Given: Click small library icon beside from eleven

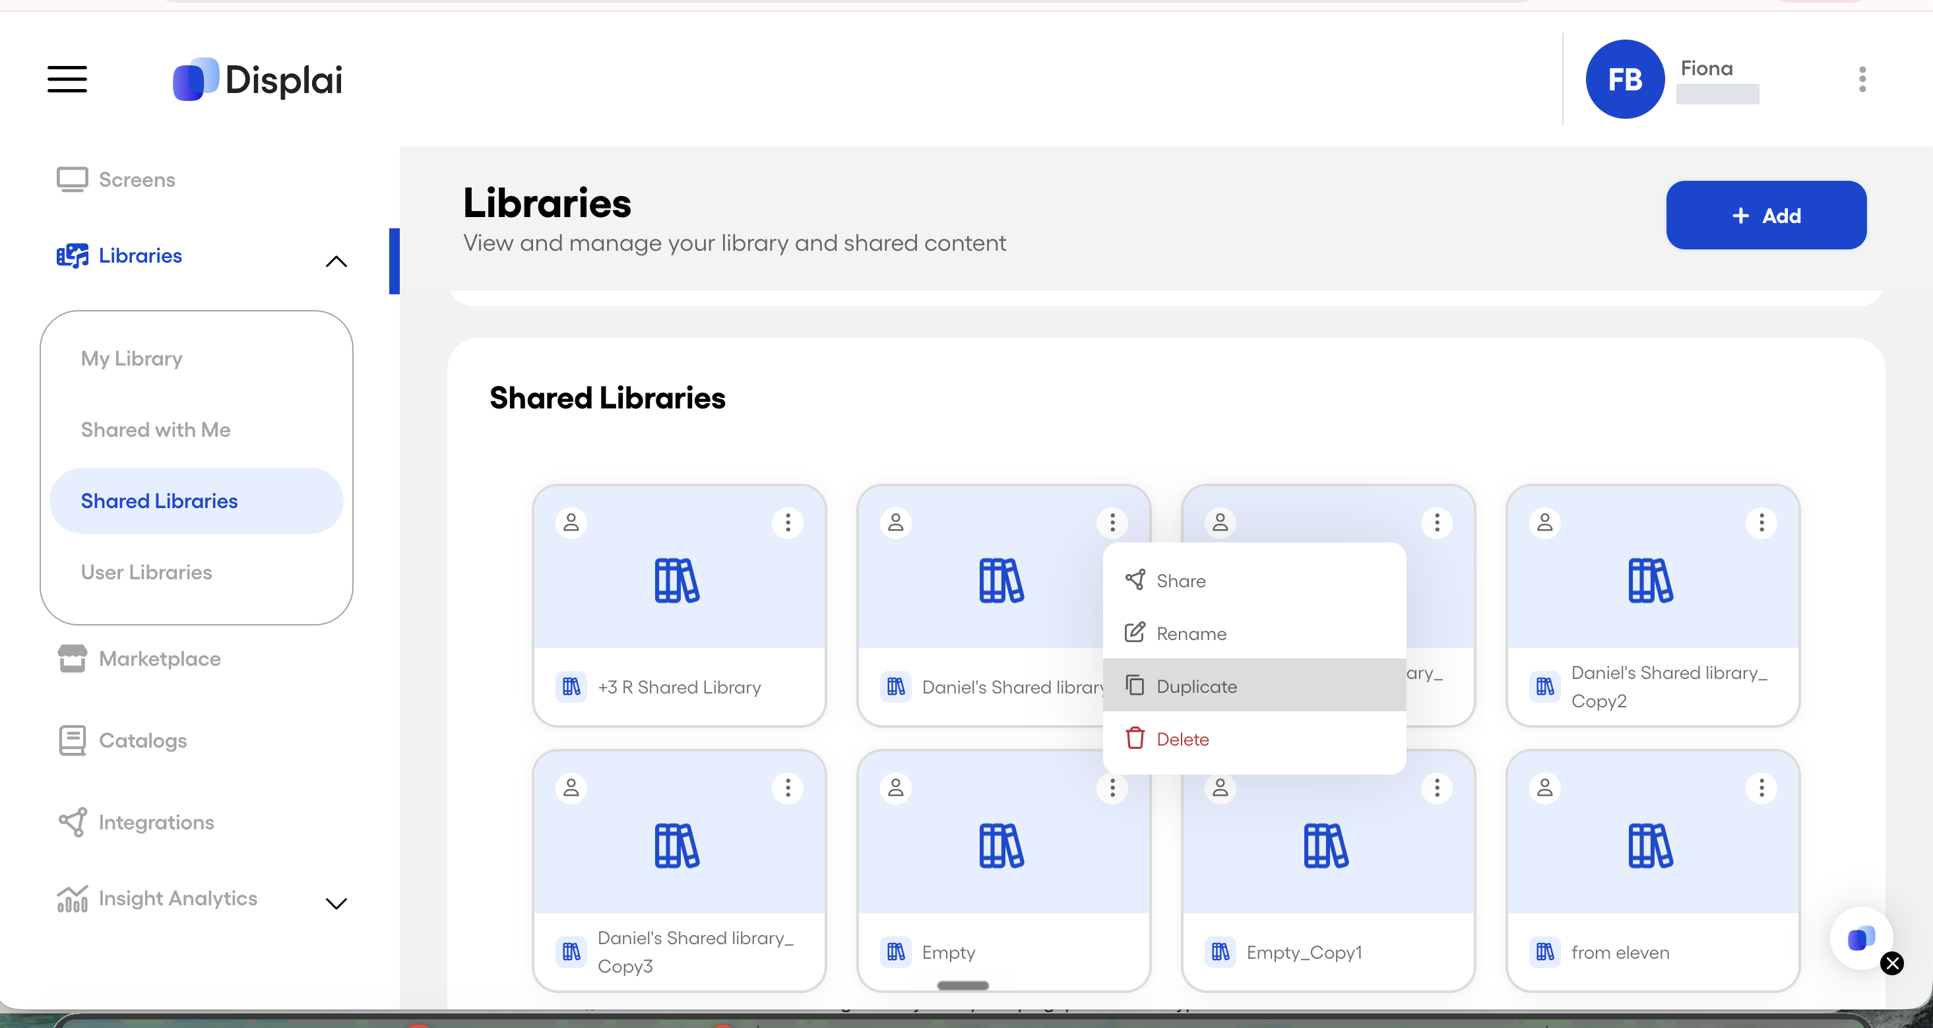Looking at the screenshot, I should click(x=1544, y=952).
